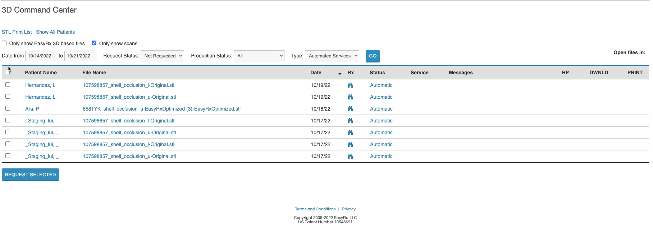This screenshot has height=247, width=653.
Task: Open Rx binoculars icon in the first _Staging_lui row
Action: 350,121
